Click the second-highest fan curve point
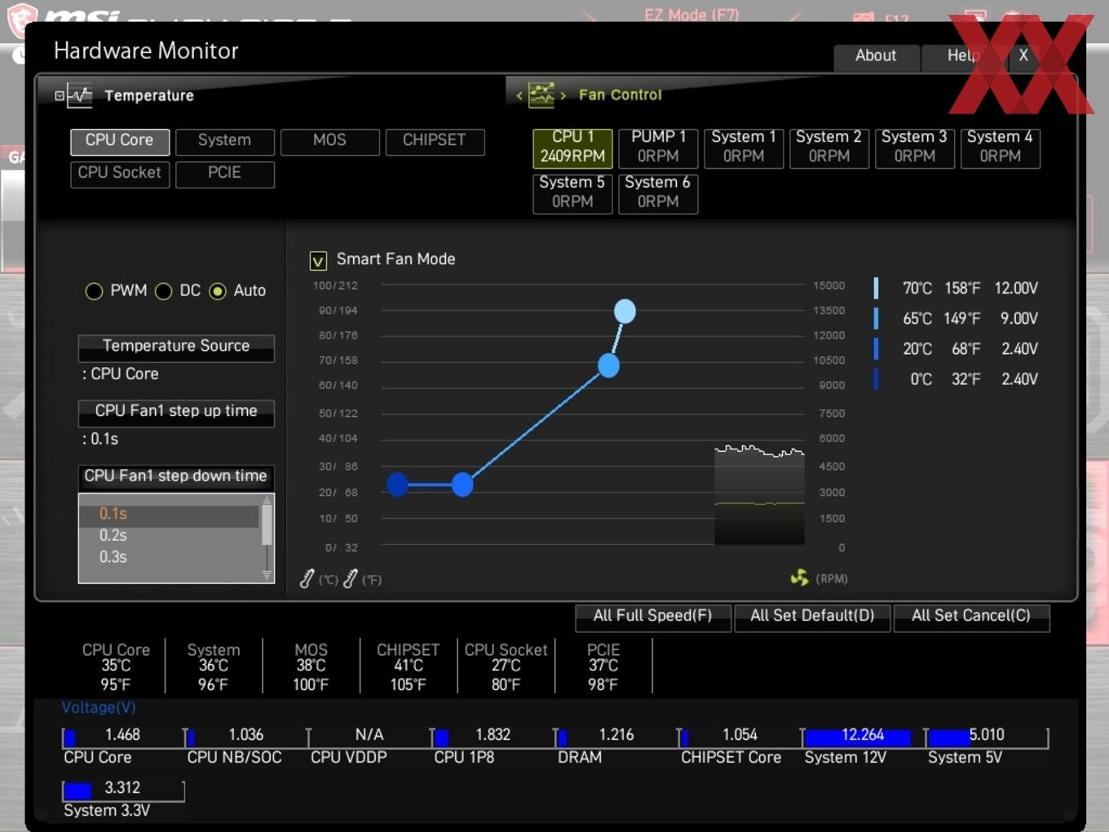Screen dimensions: 1109x832 point(608,365)
